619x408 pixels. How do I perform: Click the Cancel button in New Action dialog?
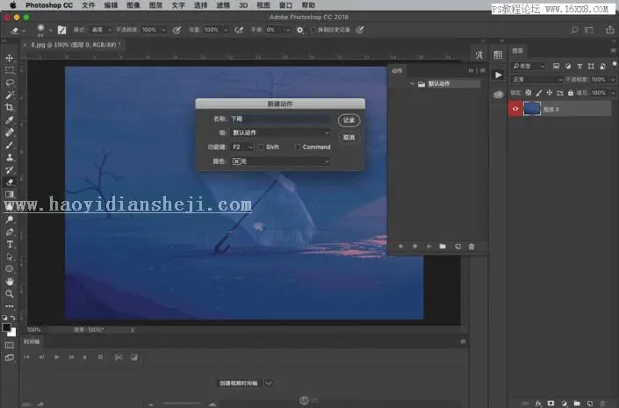349,137
